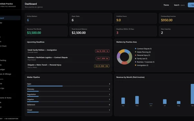Viewport: 194px width, 121px height.
Task: Click the Estate Planning legend color dot
Action: 135,52
